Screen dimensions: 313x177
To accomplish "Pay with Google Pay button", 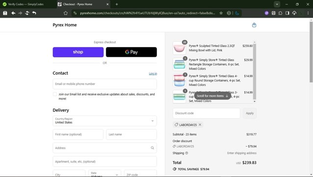I will pyautogui.click(x=131, y=52).
